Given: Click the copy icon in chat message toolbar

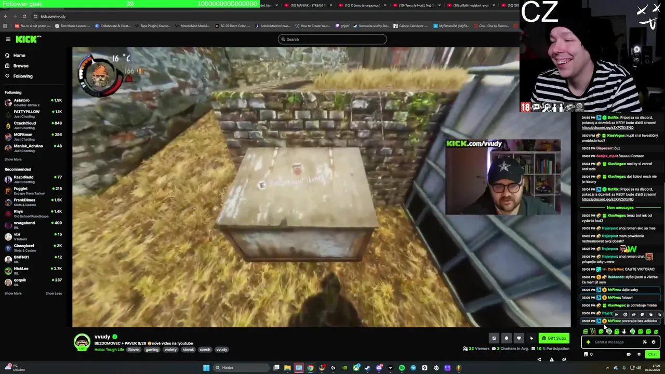Looking at the screenshot, I should click(x=650, y=315).
